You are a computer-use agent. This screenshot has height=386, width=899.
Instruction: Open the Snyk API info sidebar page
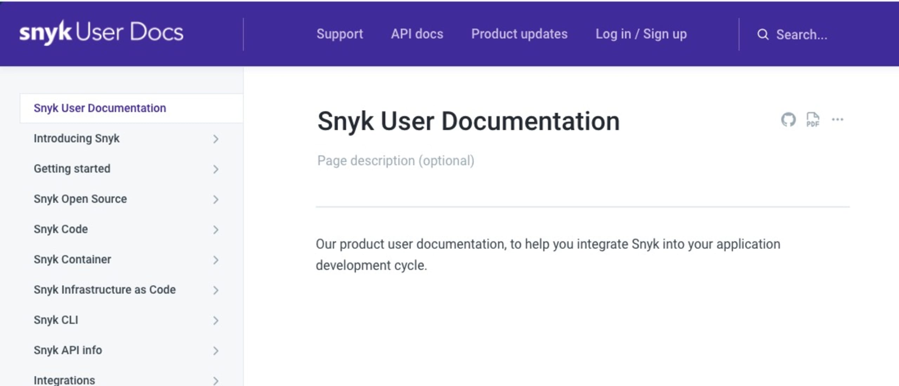68,350
